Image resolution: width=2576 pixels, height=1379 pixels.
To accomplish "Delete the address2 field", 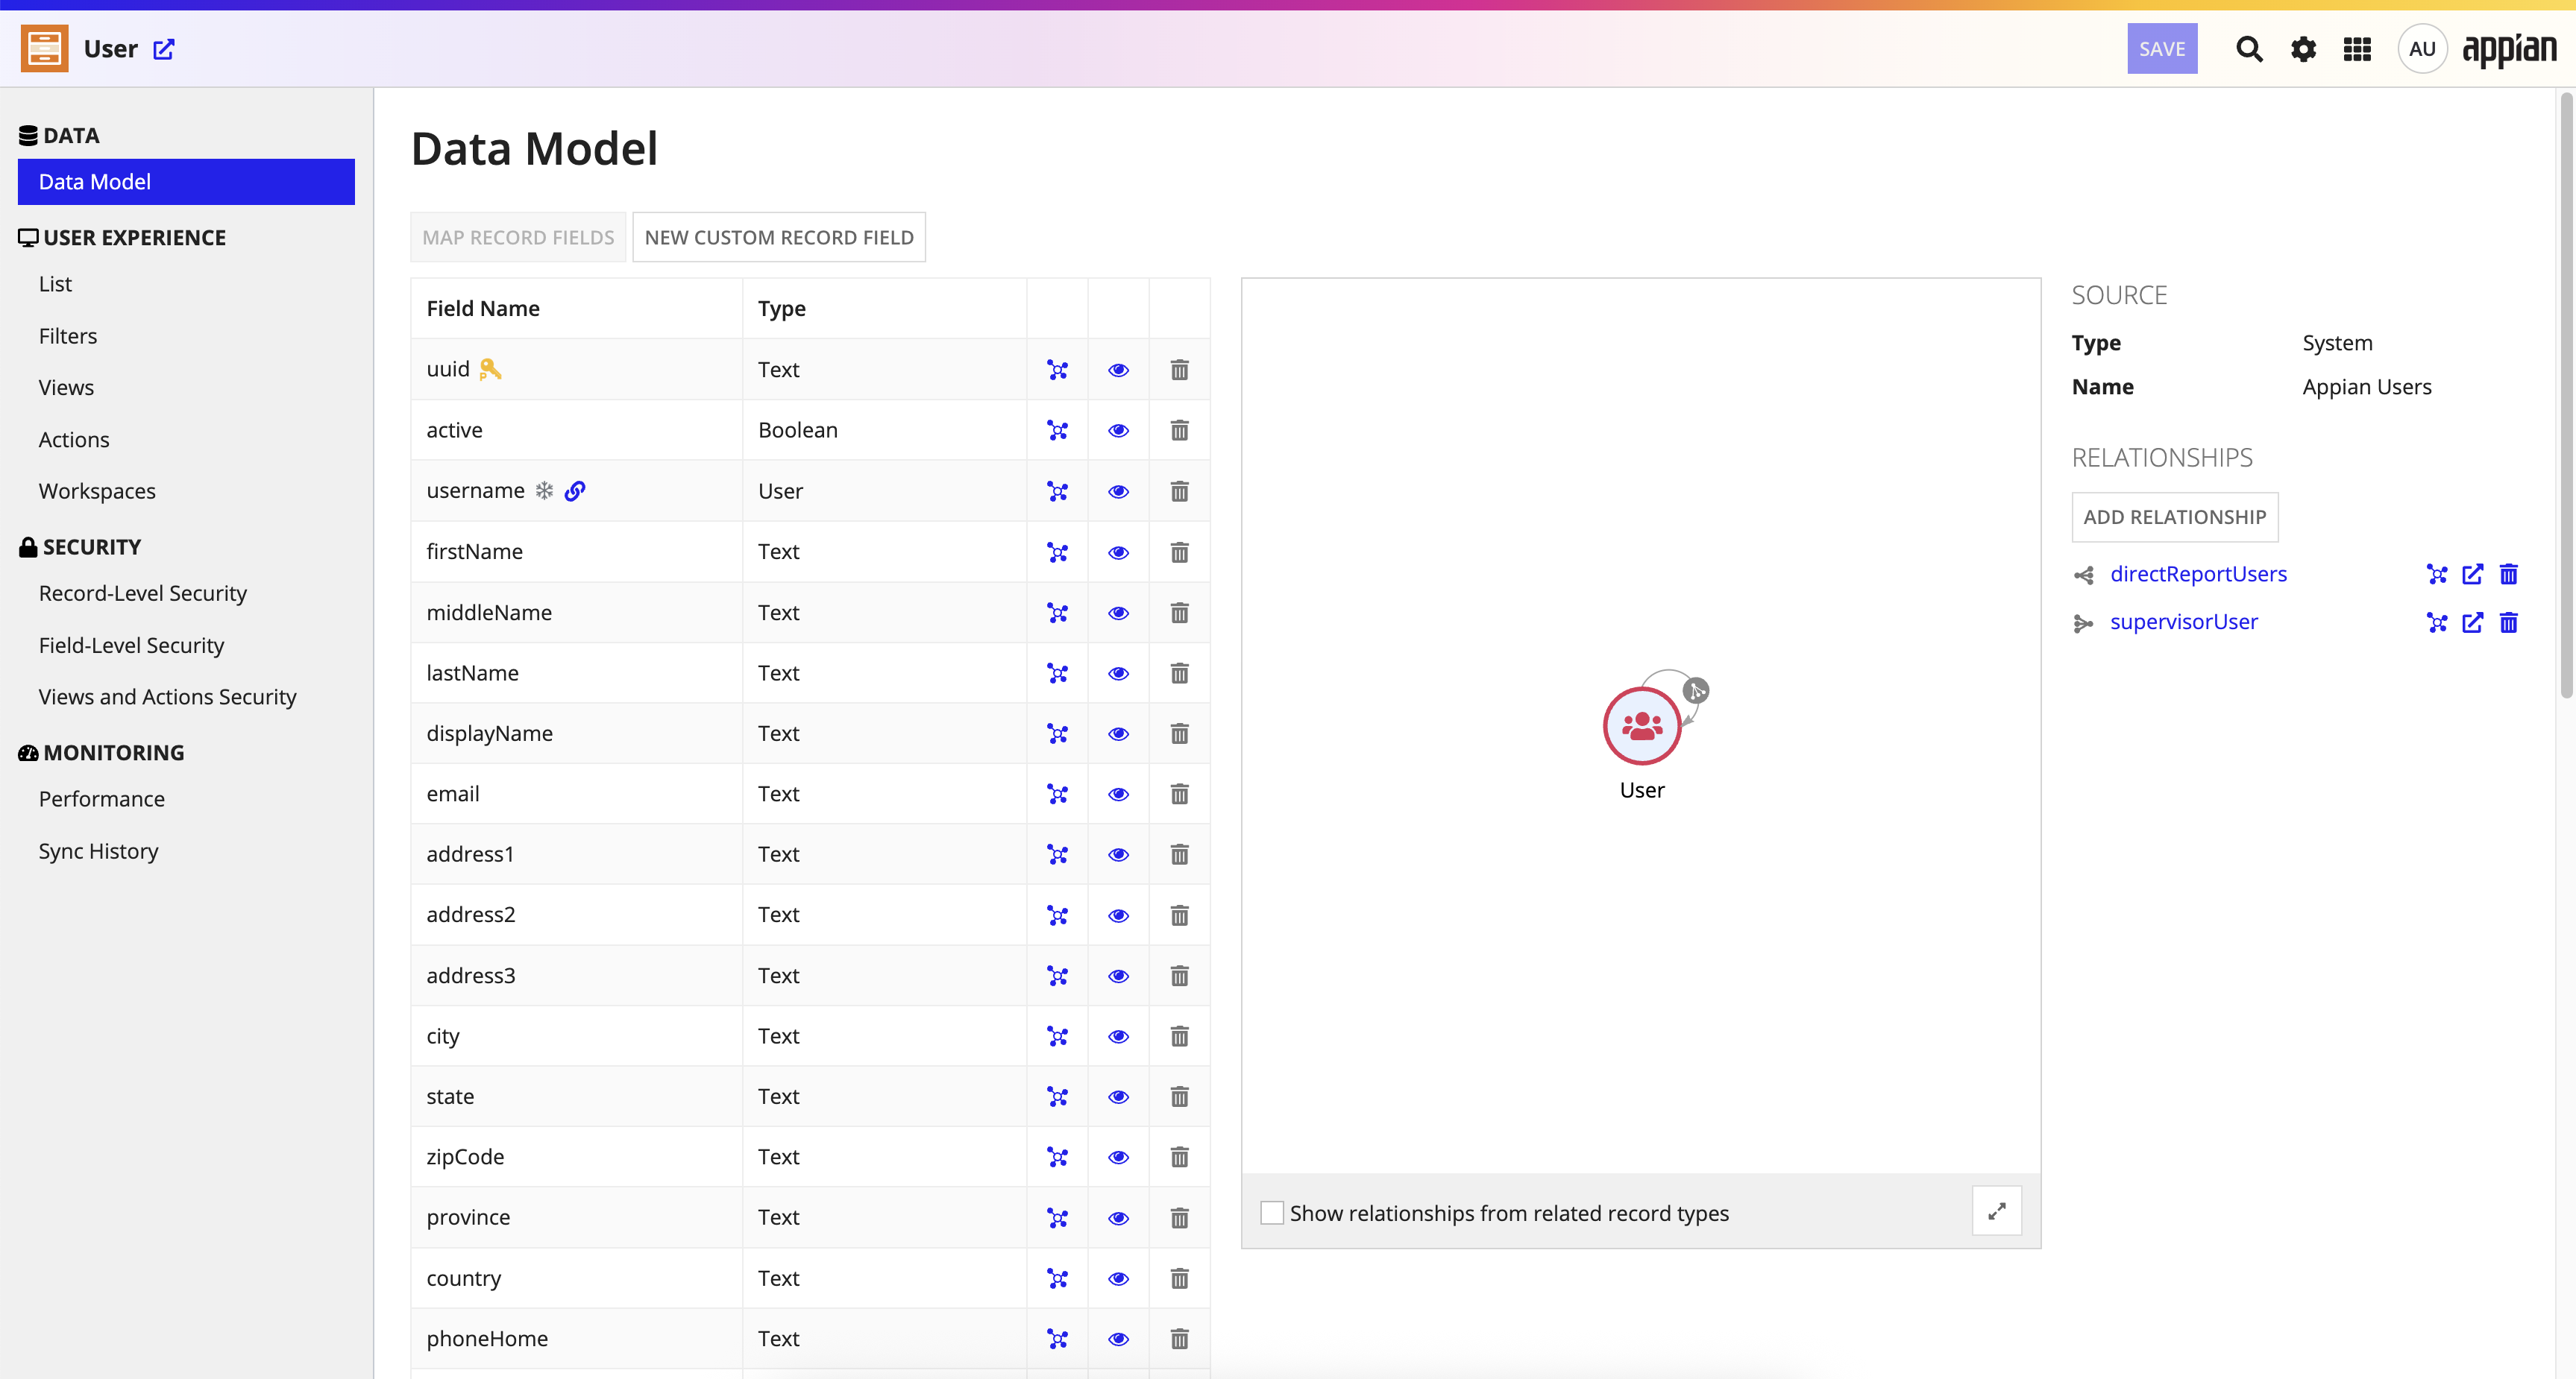I will coord(1179,915).
